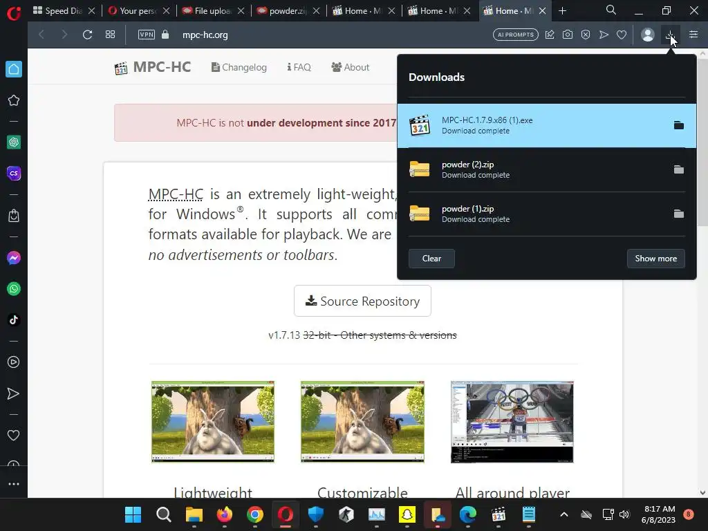Click the Home icon in Opera sidebar
Viewport: 708px width, 531px height.
[x=14, y=69]
